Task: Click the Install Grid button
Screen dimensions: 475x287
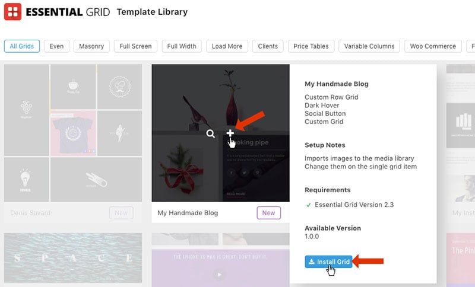Action: 329,262
